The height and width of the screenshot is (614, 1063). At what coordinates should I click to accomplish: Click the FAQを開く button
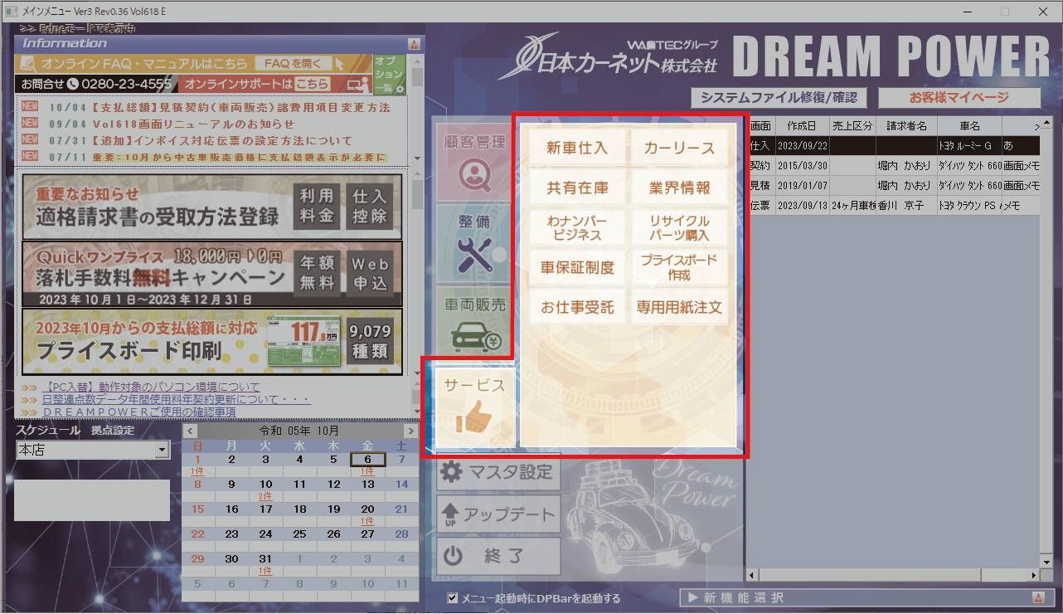pyautogui.click(x=294, y=63)
